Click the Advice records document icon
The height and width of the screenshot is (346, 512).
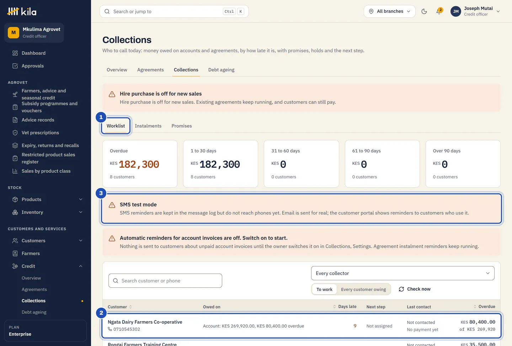(x=15, y=120)
